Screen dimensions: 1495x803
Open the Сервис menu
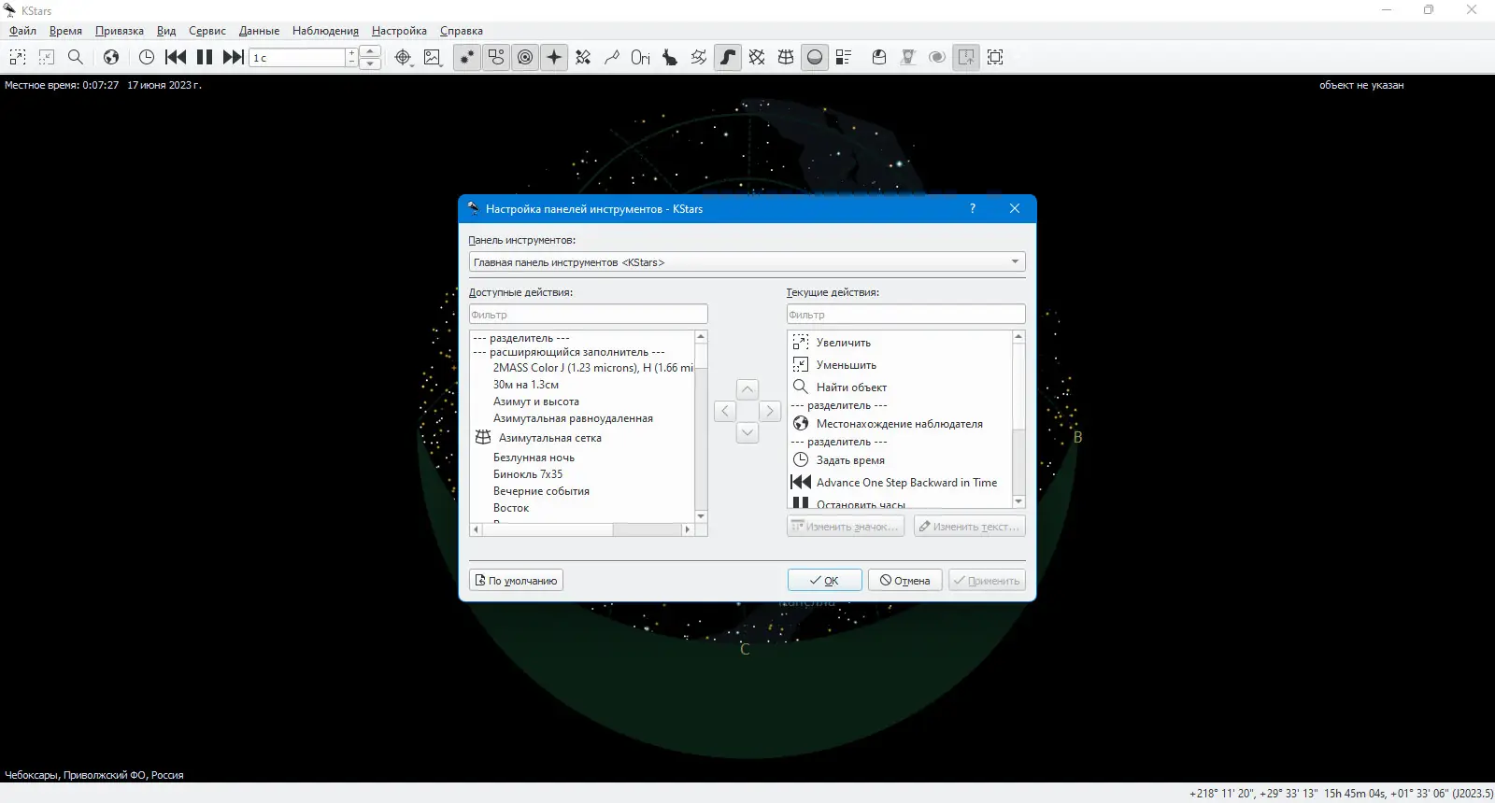pos(207,31)
